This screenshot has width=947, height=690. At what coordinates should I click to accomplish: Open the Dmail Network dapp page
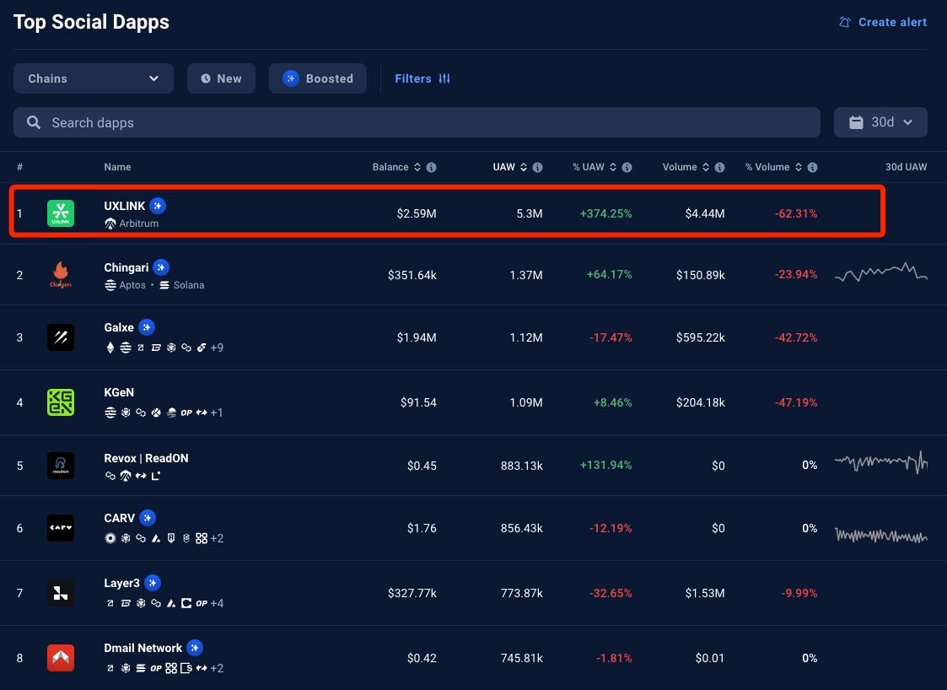[x=143, y=648]
